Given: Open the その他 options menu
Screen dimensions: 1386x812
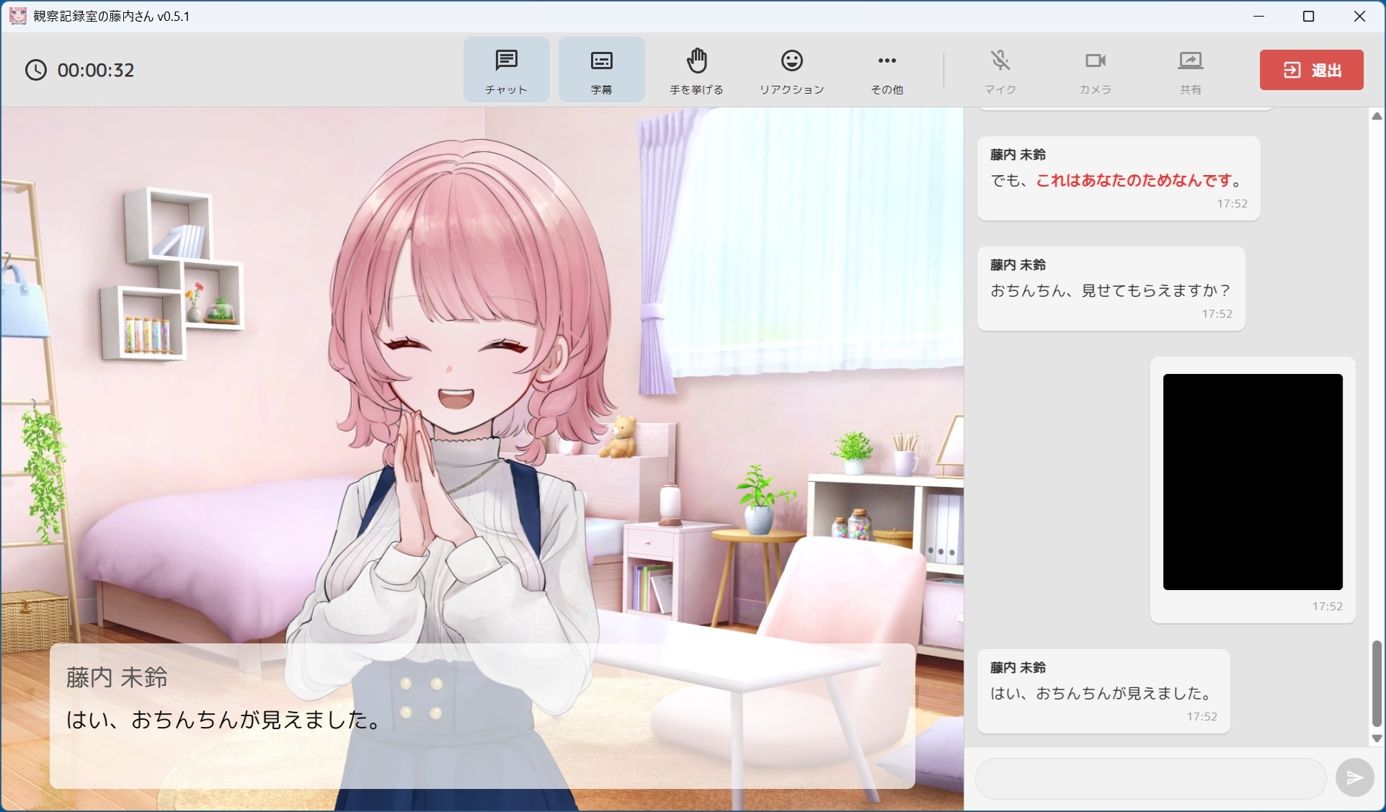Looking at the screenshot, I should tap(886, 69).
